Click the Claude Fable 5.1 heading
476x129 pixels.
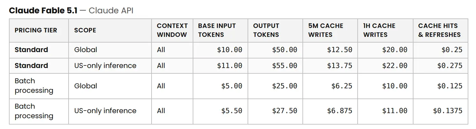(43, 10)
